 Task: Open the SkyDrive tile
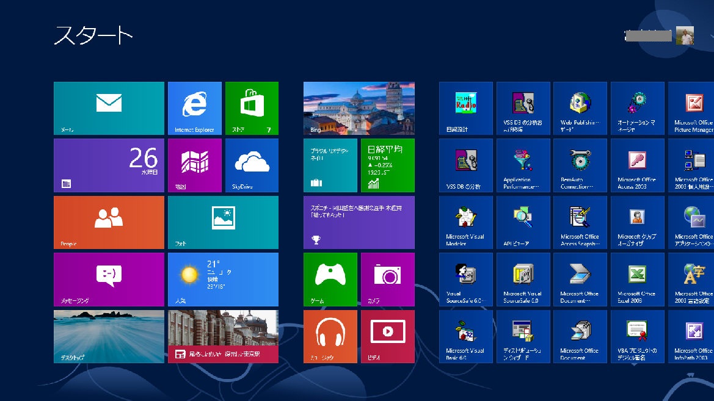[252, 165]
